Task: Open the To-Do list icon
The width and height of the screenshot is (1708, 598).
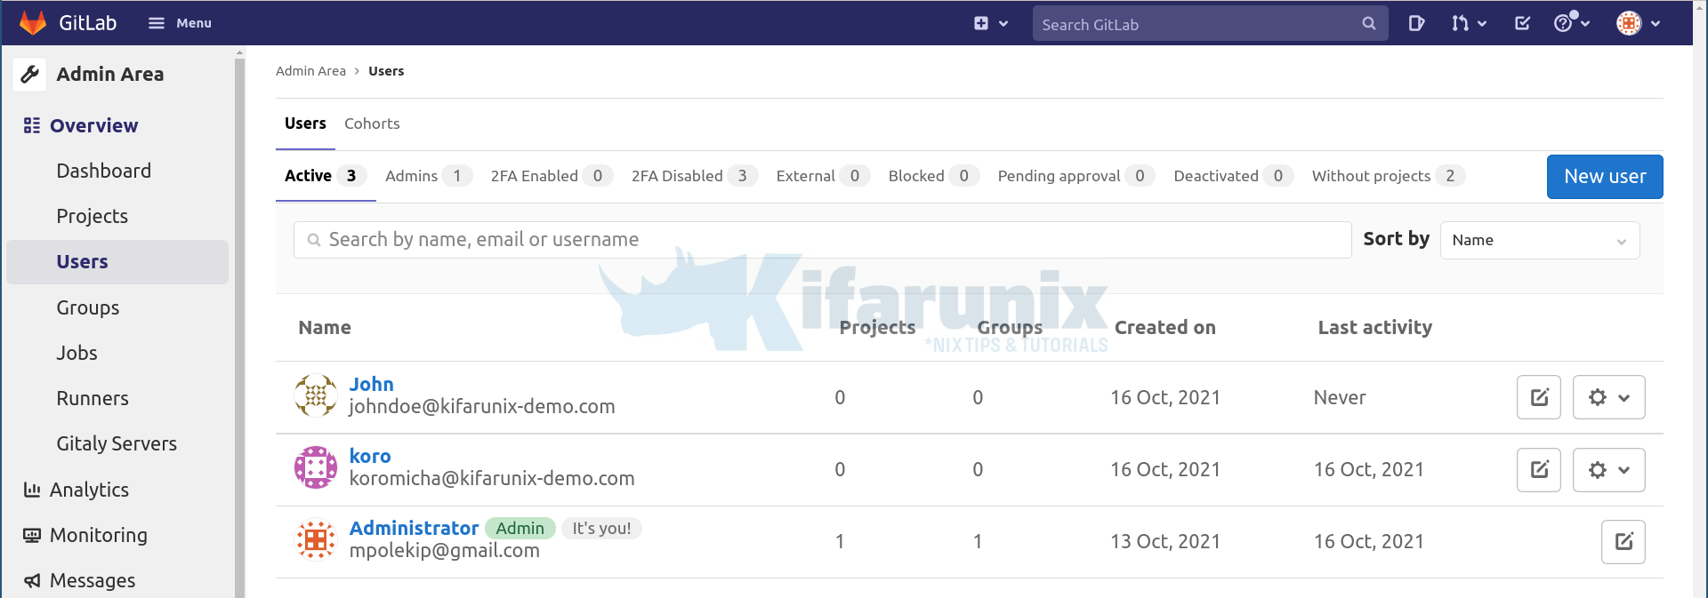Action: (x=1522, y=24)
